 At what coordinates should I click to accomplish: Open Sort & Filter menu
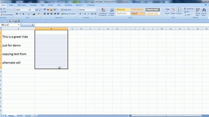click(198, 12)
